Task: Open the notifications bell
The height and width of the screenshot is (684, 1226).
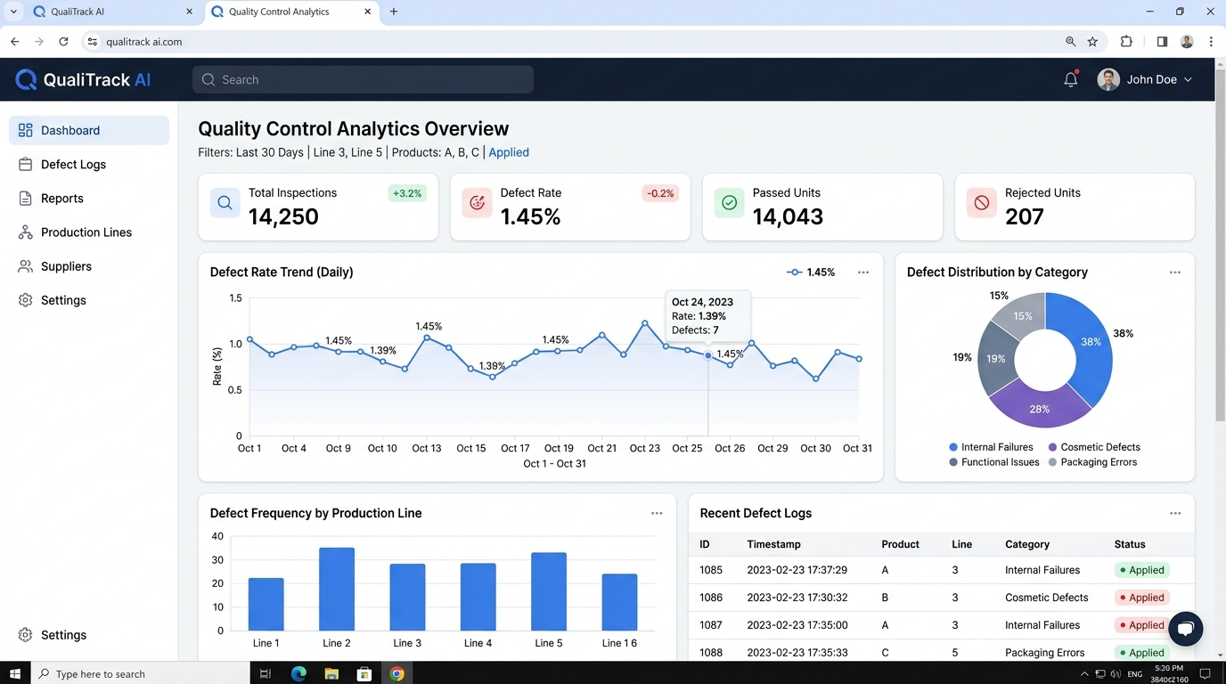Action: point(1071,79)
